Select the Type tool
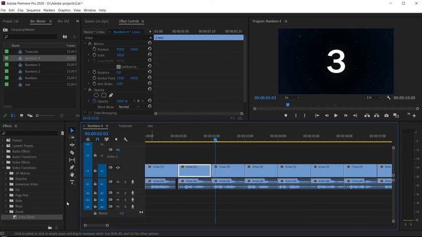This screenshot has height=237, width=422. click(72, 182)
